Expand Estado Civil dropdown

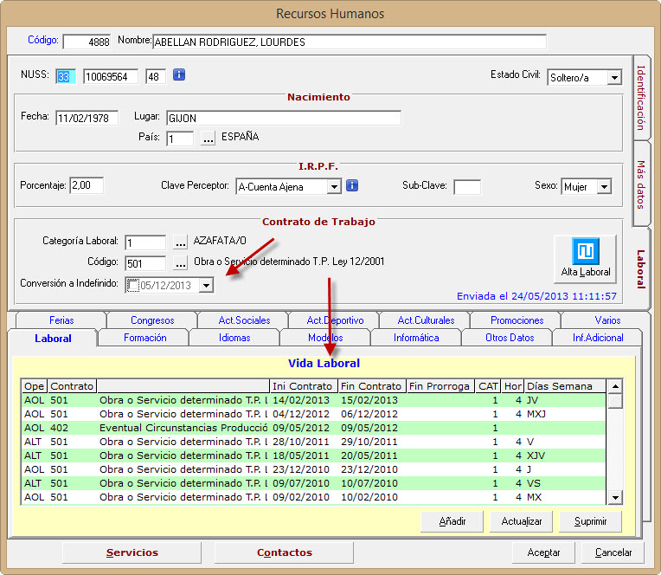coord(614,78)
